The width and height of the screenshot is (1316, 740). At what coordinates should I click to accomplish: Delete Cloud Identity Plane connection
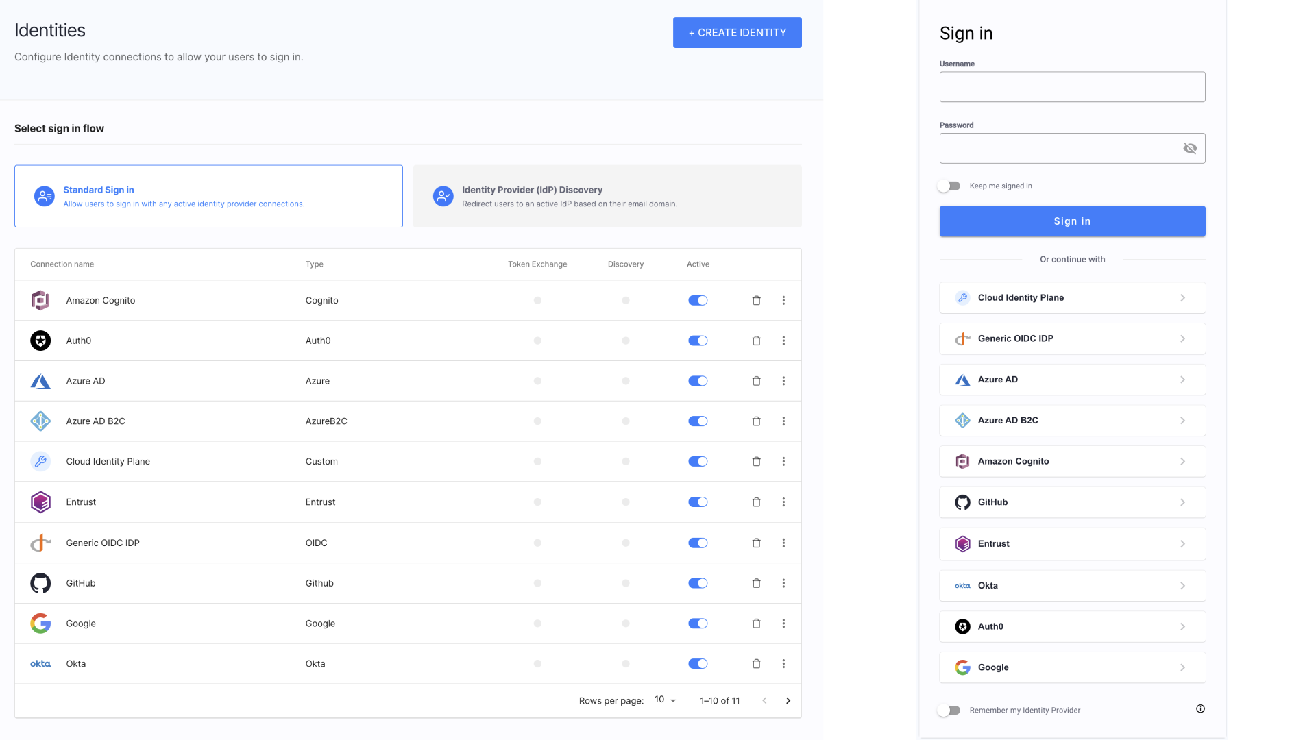pos(757,462)
